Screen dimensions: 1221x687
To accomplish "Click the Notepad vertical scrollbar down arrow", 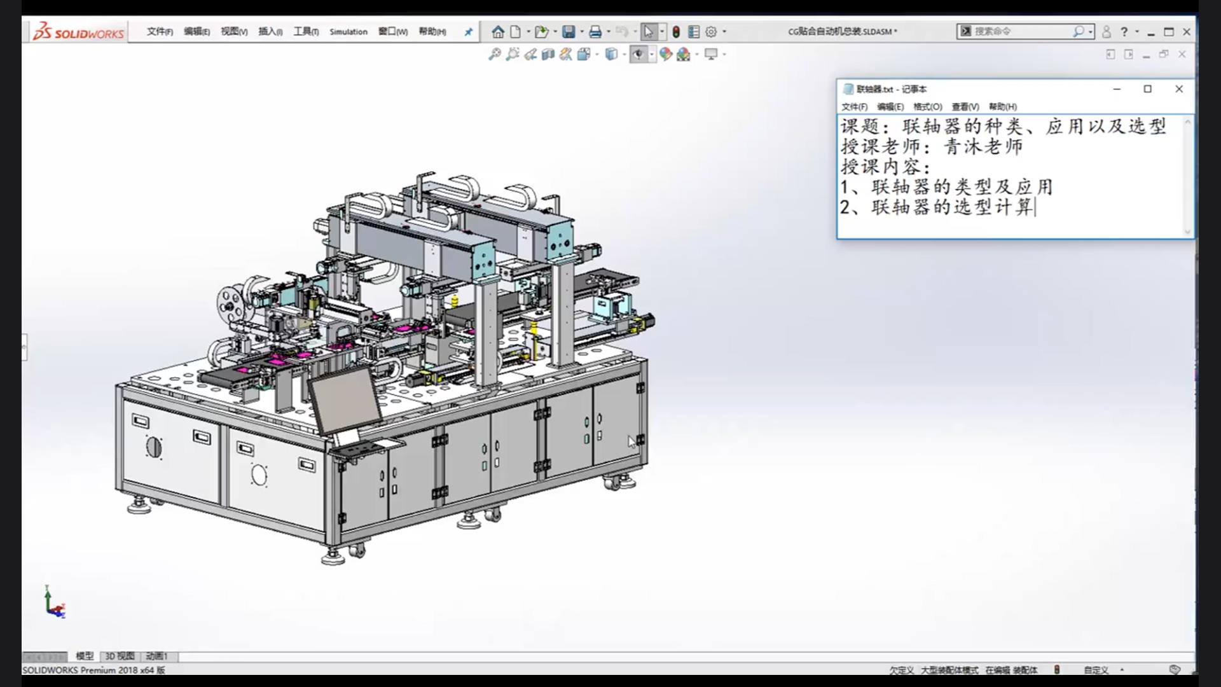I will pos(1187,232).
